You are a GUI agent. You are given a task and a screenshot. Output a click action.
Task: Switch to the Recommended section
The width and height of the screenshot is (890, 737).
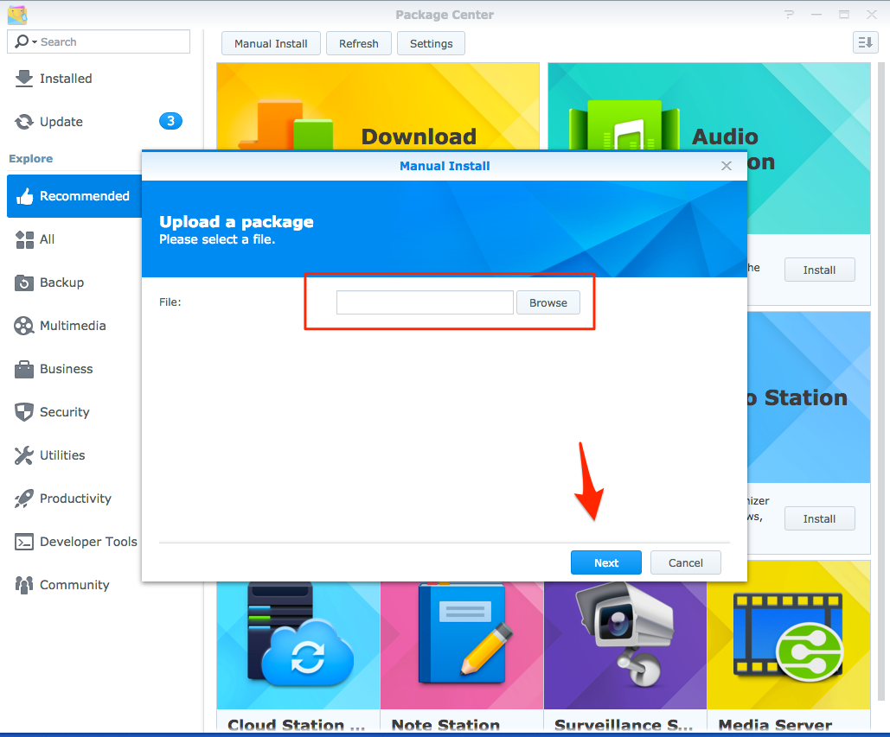tap(26, 196)
